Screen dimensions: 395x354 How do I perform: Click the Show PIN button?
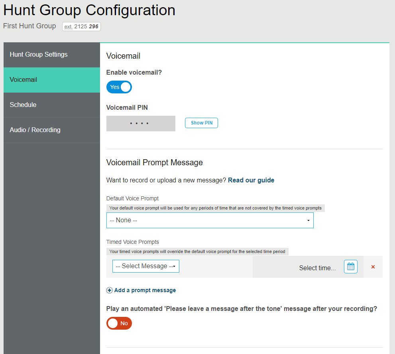pos(201,123)
